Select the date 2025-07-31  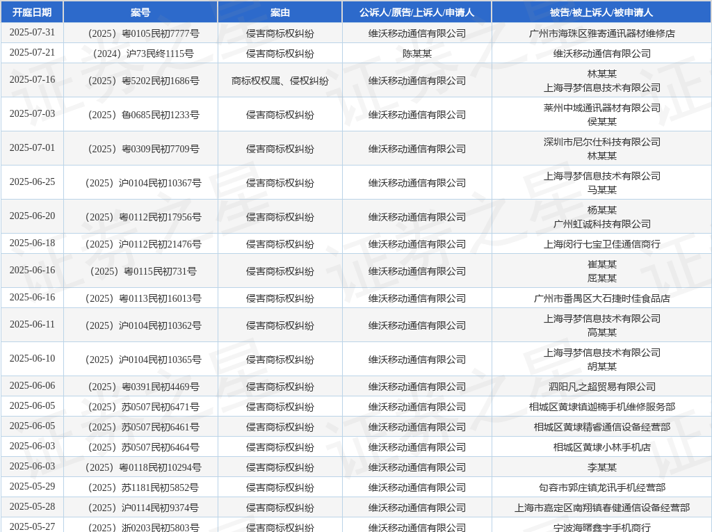pyautogui.click(x=32, y=32)
